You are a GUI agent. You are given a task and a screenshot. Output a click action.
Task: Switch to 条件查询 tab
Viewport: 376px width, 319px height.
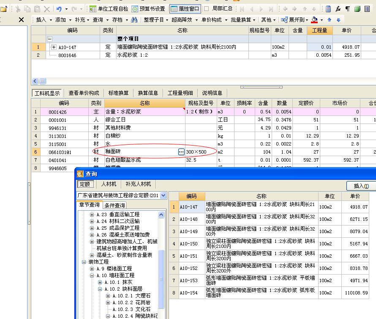click(114, 205)
